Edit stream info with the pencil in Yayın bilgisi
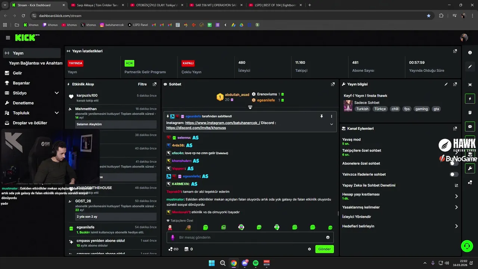478x269 pixels. point(446,84)
